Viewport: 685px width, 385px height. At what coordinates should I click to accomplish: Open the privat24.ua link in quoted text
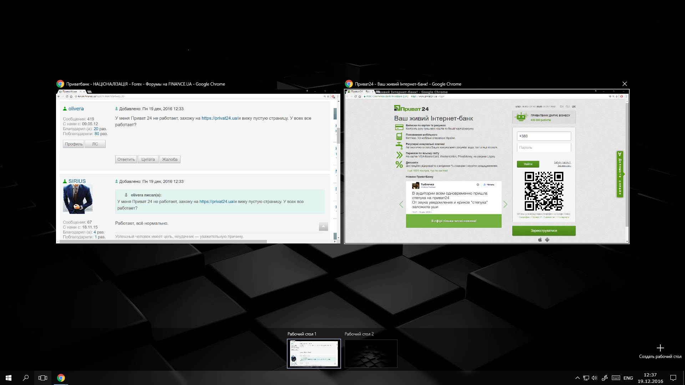pyautogui.click(x=217, y=202)
